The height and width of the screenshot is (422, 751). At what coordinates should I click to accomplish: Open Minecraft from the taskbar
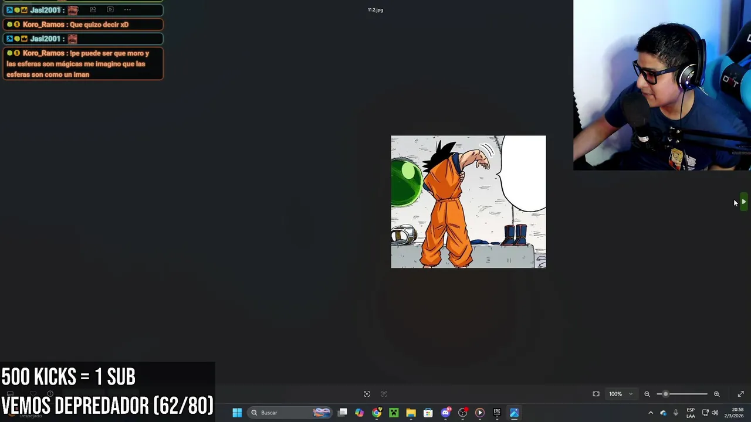(x=394, y=413)
